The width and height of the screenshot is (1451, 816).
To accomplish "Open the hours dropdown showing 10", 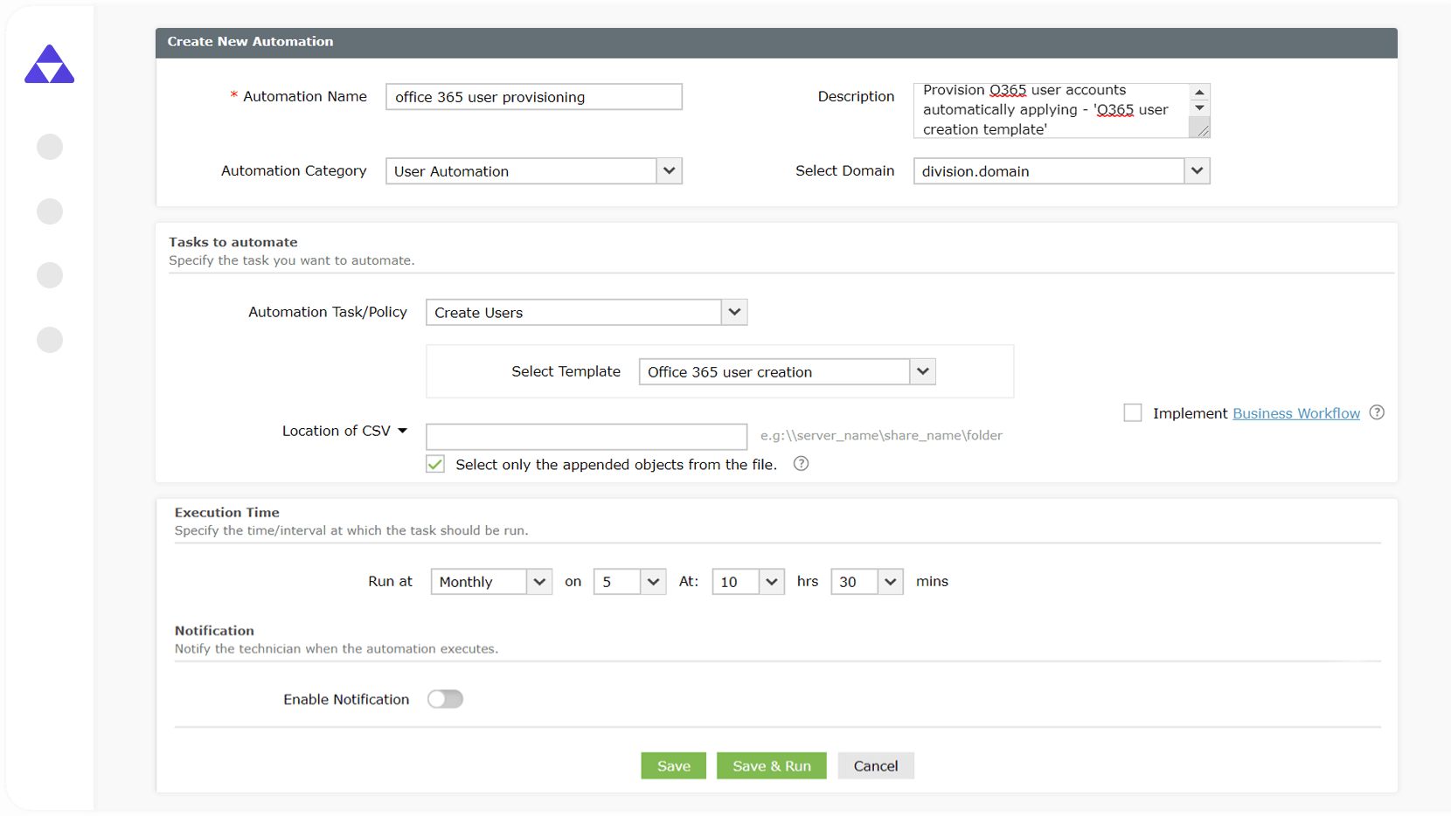I will coord(748,582).
